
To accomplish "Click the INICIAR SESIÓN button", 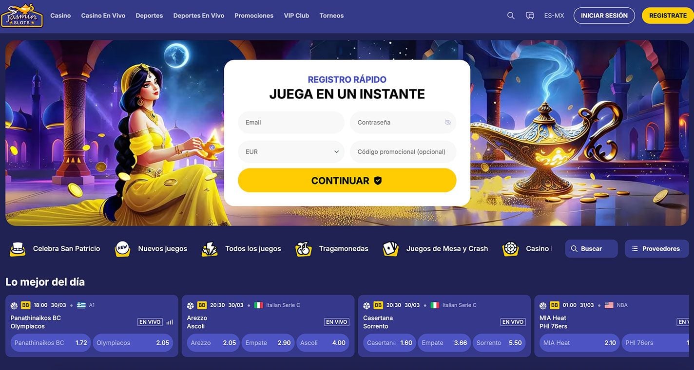I will (604, 16).
